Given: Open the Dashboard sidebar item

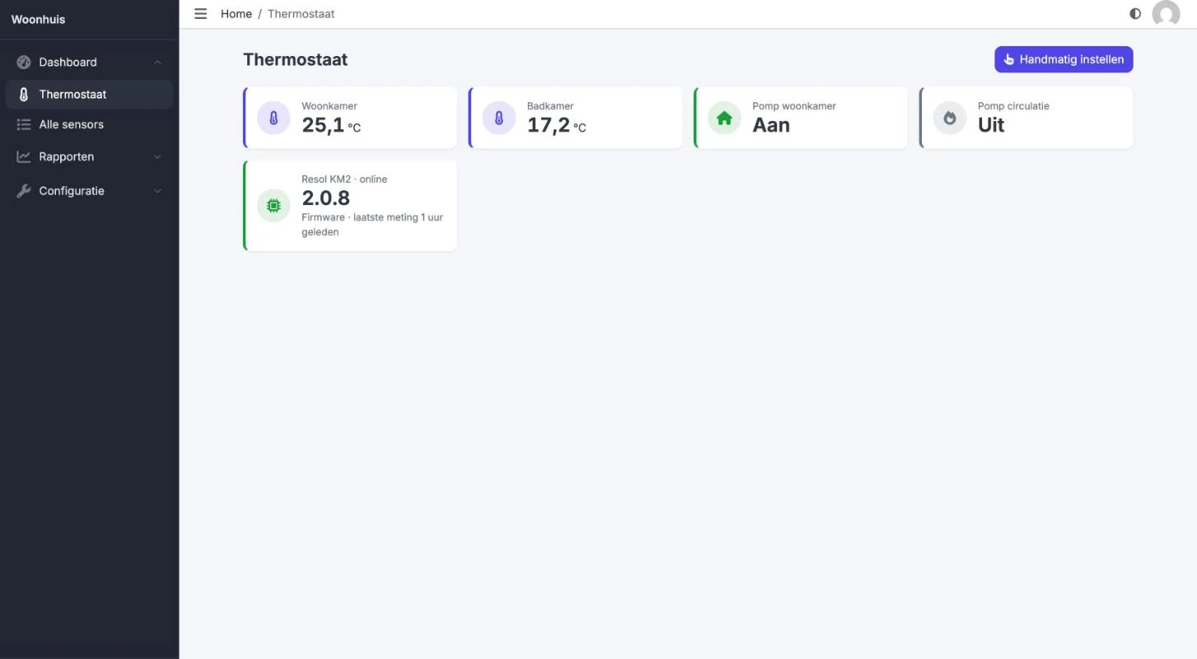Looking at the screenshot, I should [89, 62].
